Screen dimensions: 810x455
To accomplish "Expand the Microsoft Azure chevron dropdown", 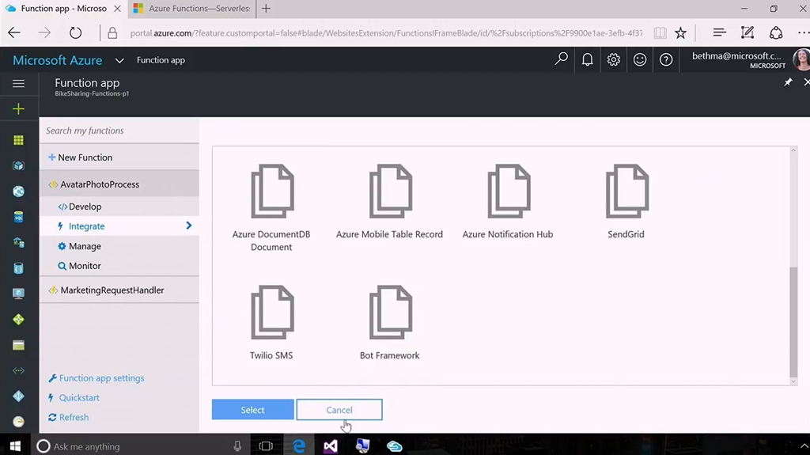I will click(x=119, y=60).
